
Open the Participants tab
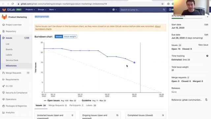[76, 105]
